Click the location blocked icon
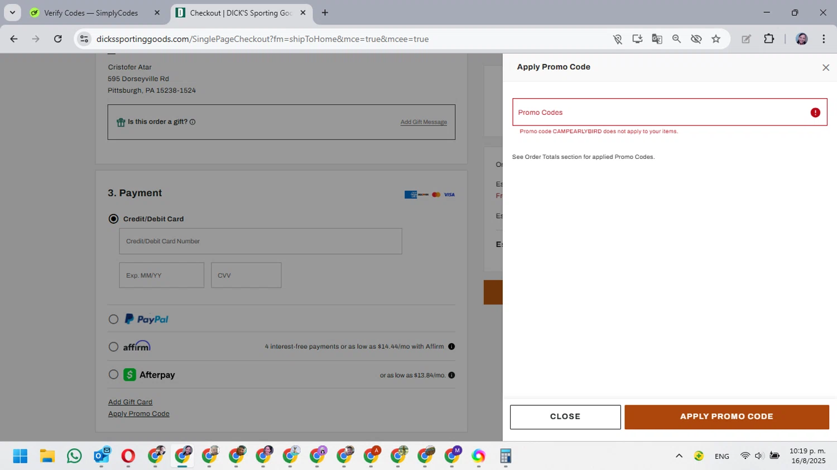Viewport: 837px width, 470px height. 617,39
